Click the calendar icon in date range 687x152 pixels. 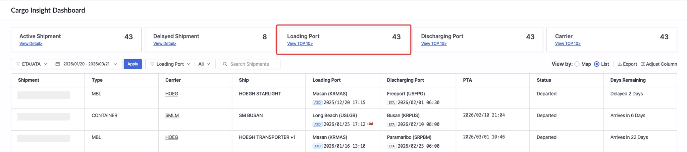pyautogui.click(x=58, y=64)
